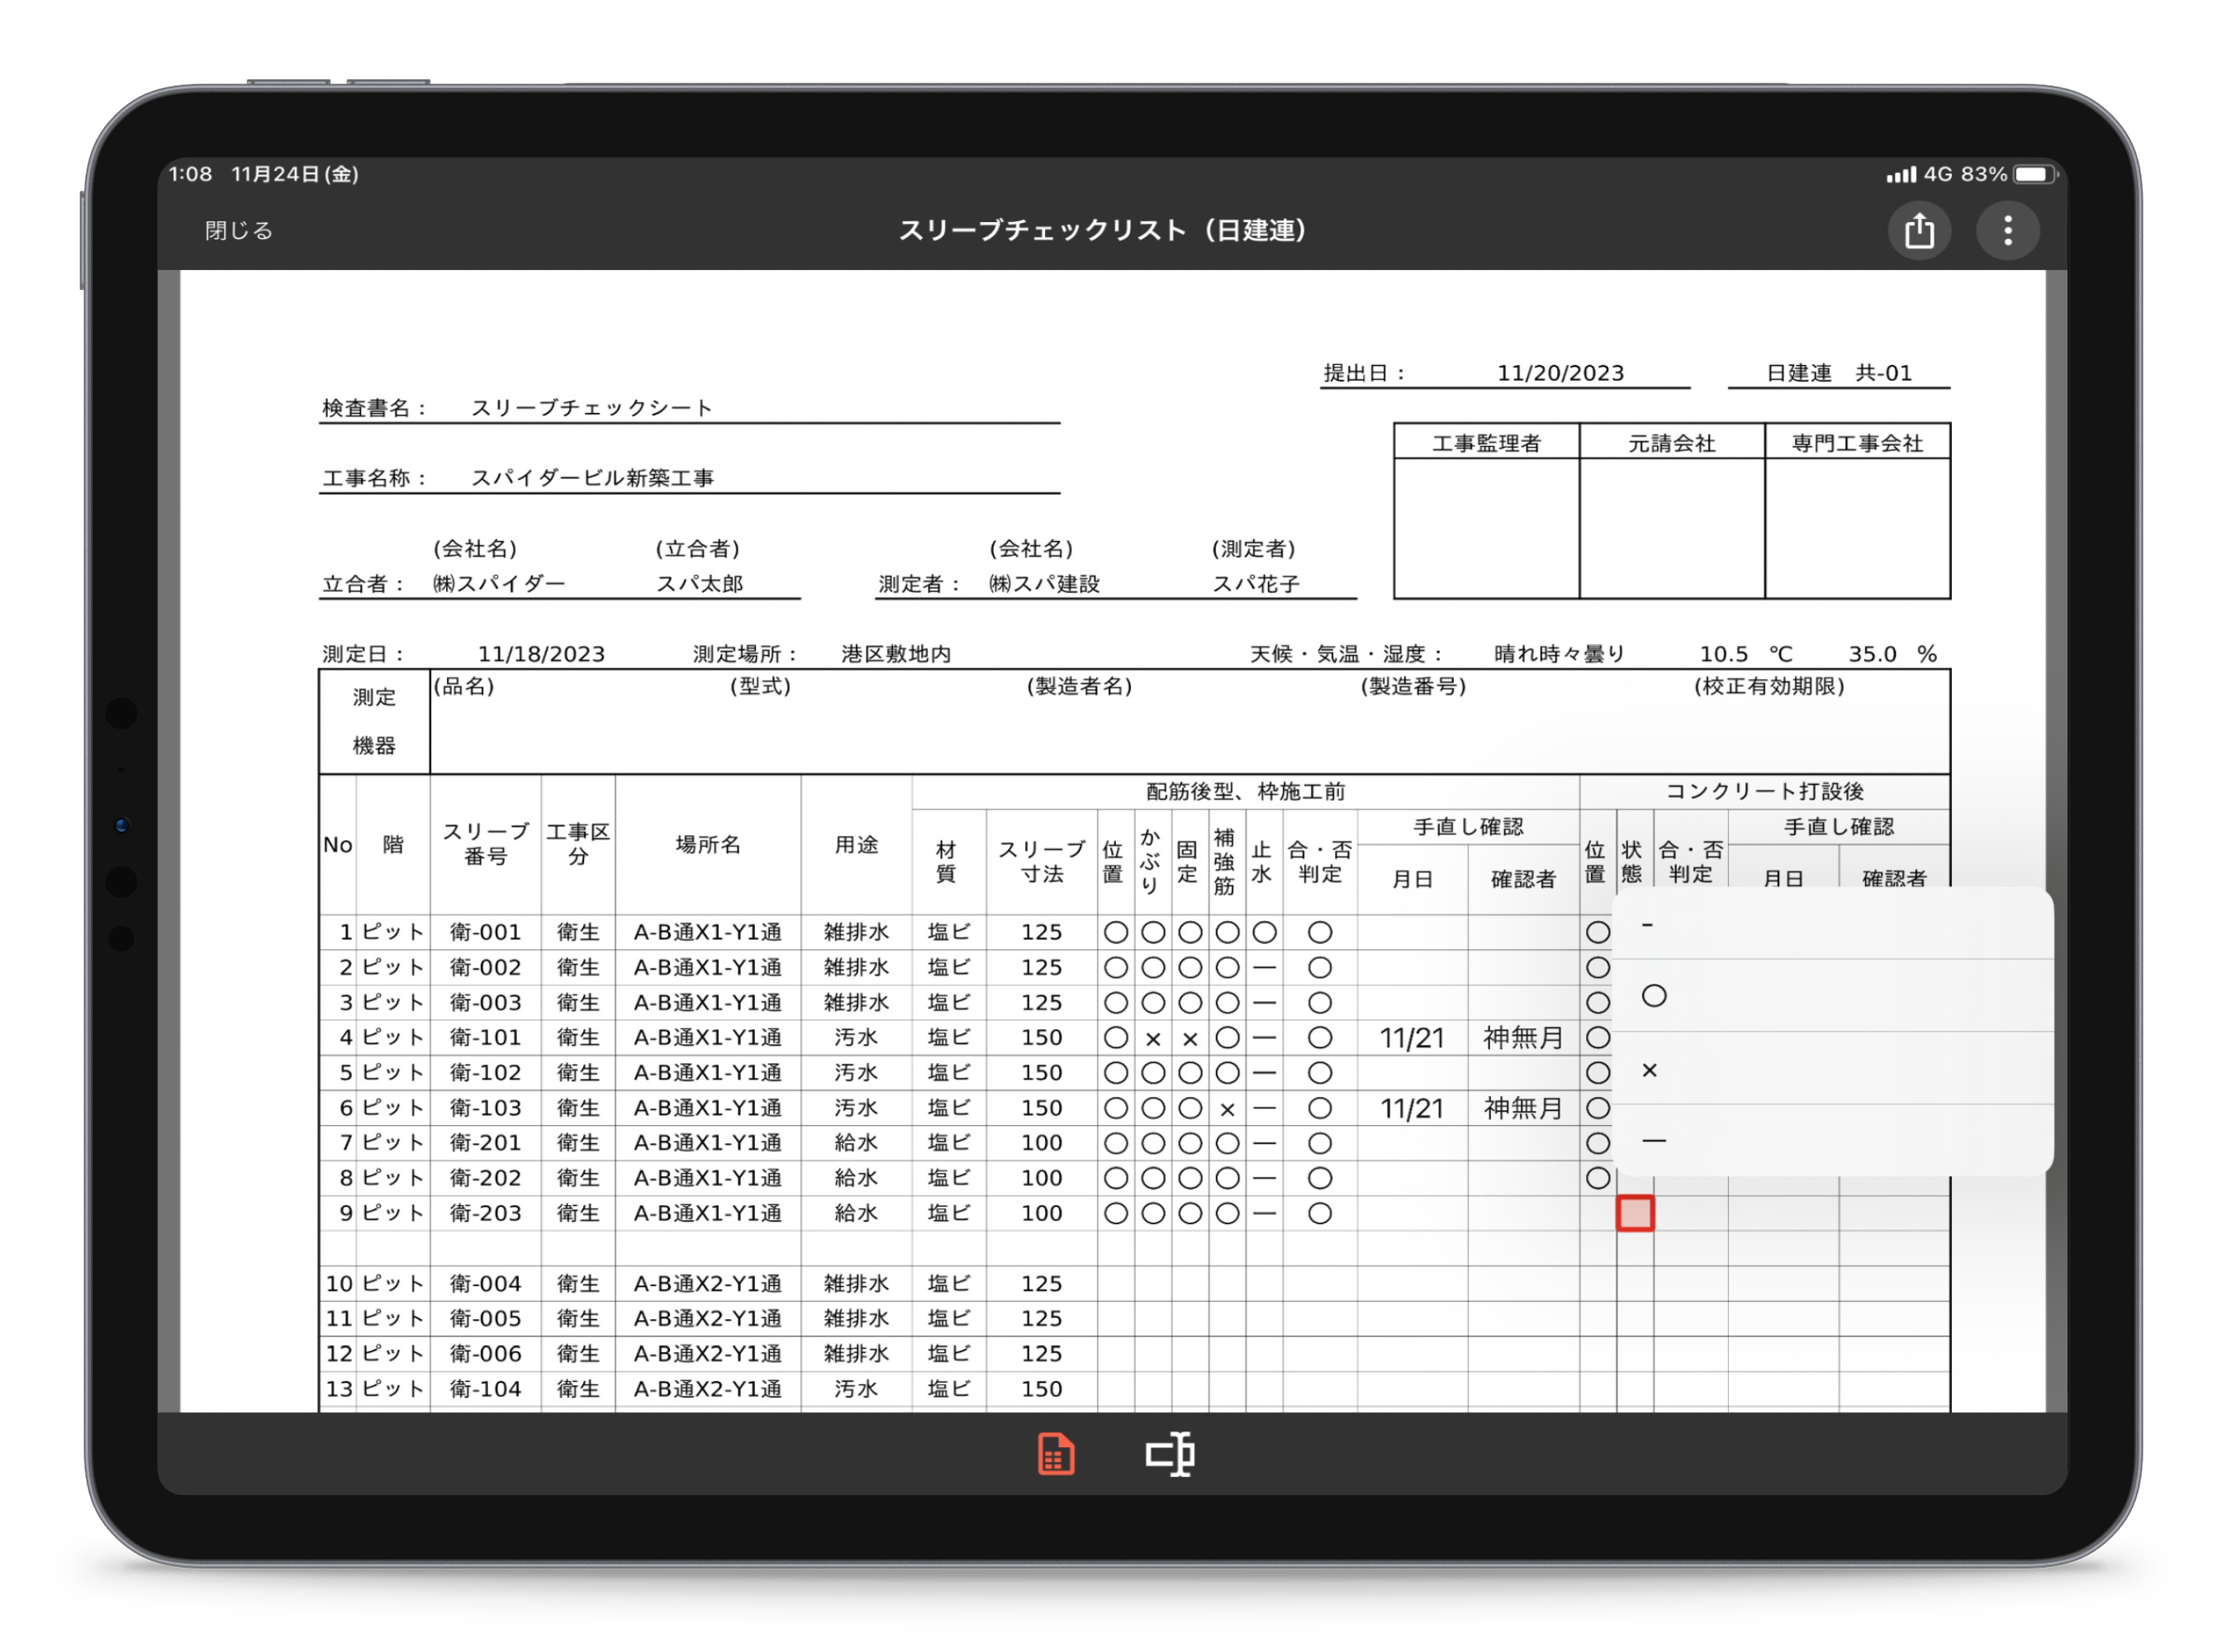Tap the share icon in header
The width and height of the screenshot is (2227, 1652).
[1918, 231]
